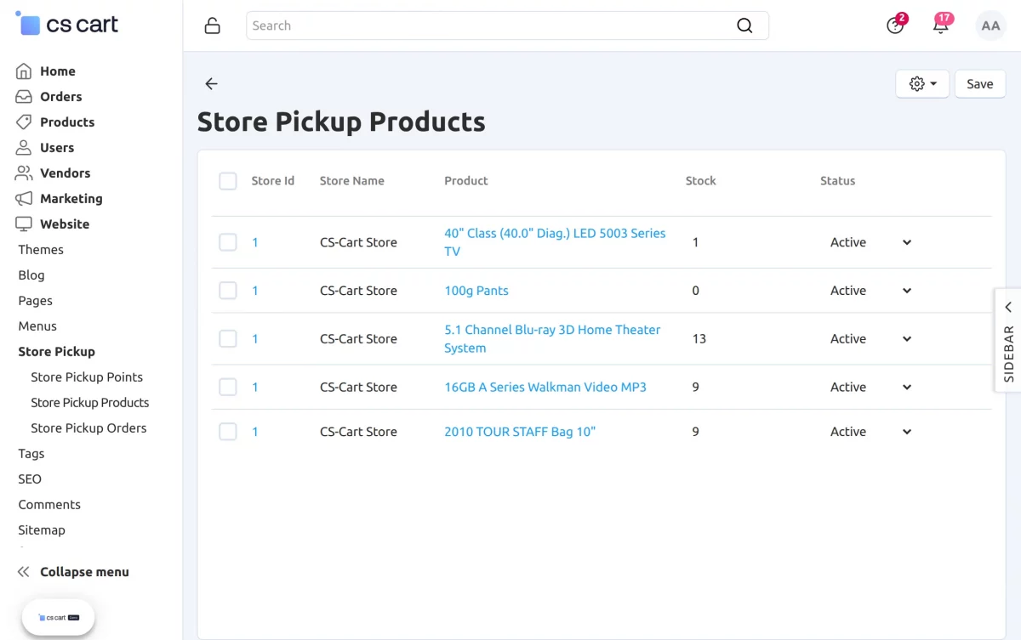Go to Comments submenu
Image resolution: width=1021 pixels, height=640 pixels.
click(49, 505)
